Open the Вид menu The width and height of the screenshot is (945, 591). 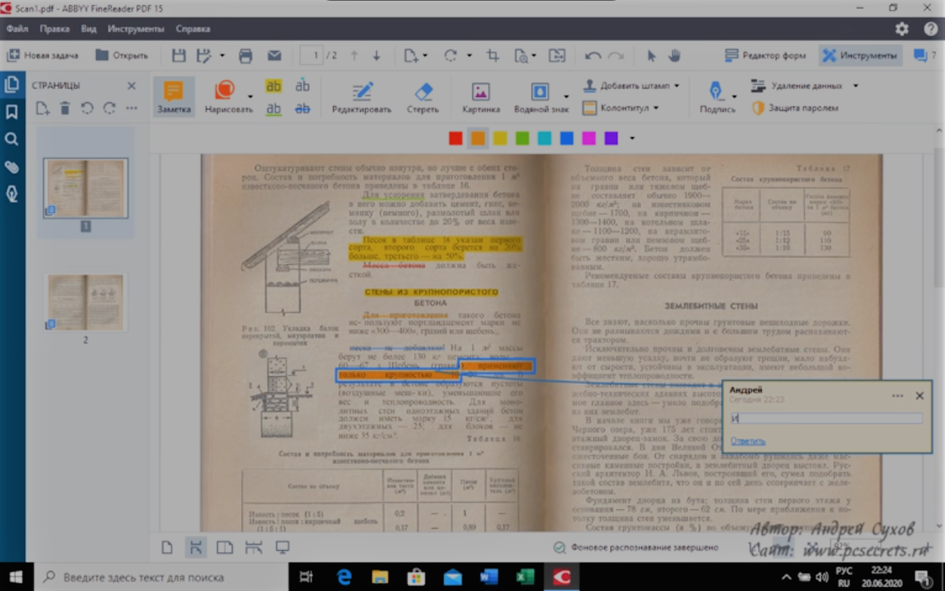[89, 28]
